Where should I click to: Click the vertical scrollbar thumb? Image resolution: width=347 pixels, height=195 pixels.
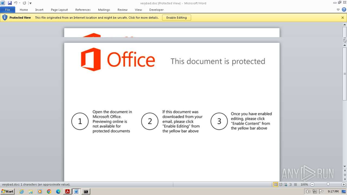[x=345, y=74]
